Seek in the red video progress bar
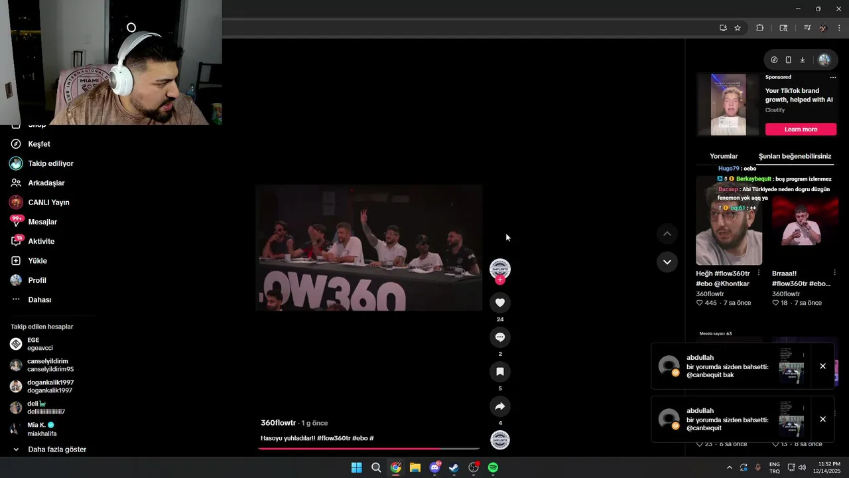849x478 pixels. (x=369, y=449)
